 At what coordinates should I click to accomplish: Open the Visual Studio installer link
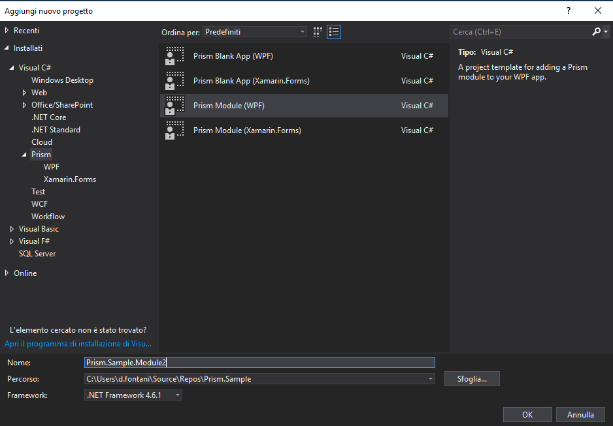click(x=78, y=343)
